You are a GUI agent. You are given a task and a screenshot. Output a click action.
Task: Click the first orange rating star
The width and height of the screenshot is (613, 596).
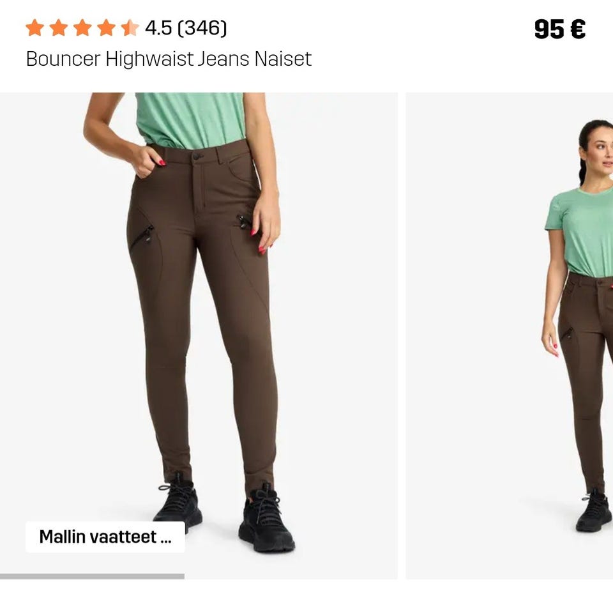(x=34, y=27)
